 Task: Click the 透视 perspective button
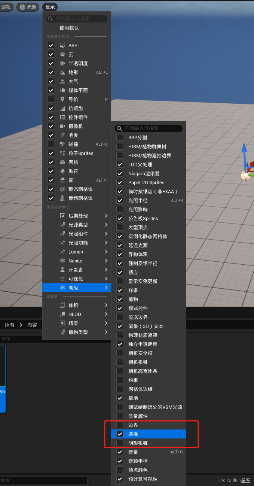point(6,7)
